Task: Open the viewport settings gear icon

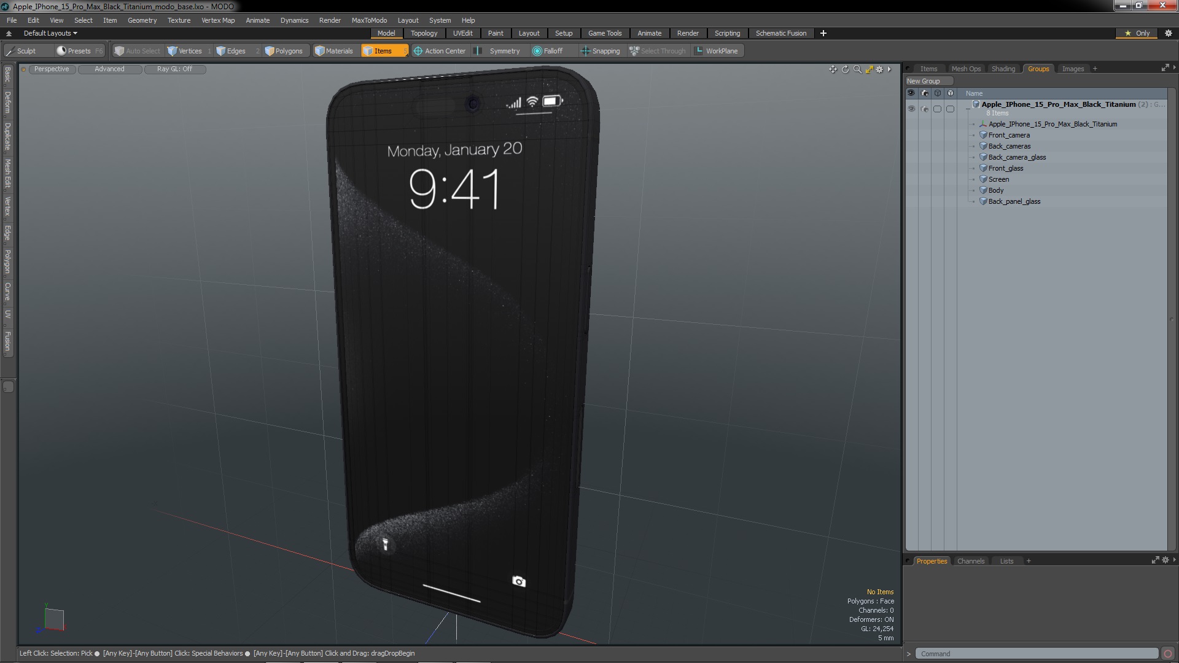Action: click(x=879, y=69)
